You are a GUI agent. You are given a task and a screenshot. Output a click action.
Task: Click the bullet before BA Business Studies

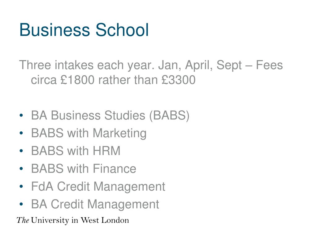click(x=21, y=115)
